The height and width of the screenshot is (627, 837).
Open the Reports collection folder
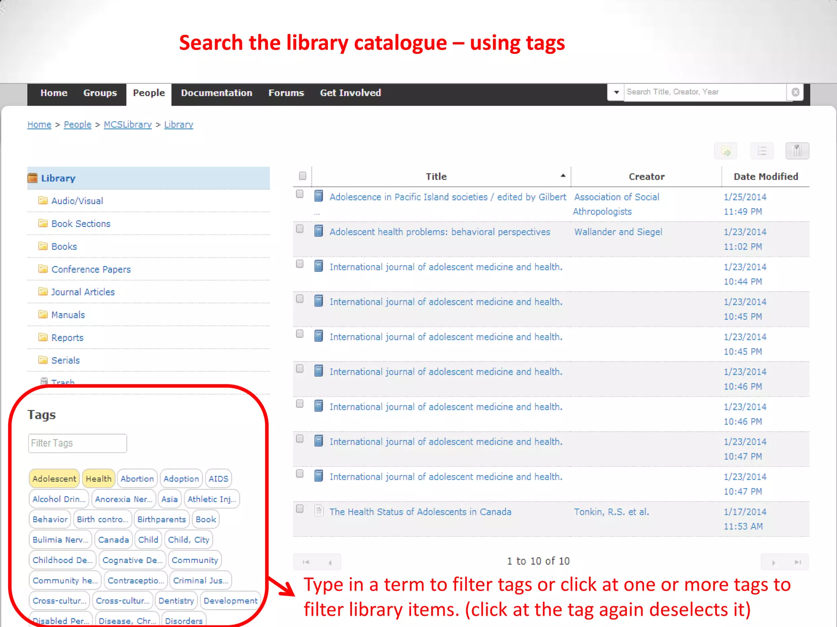(67, 338)
